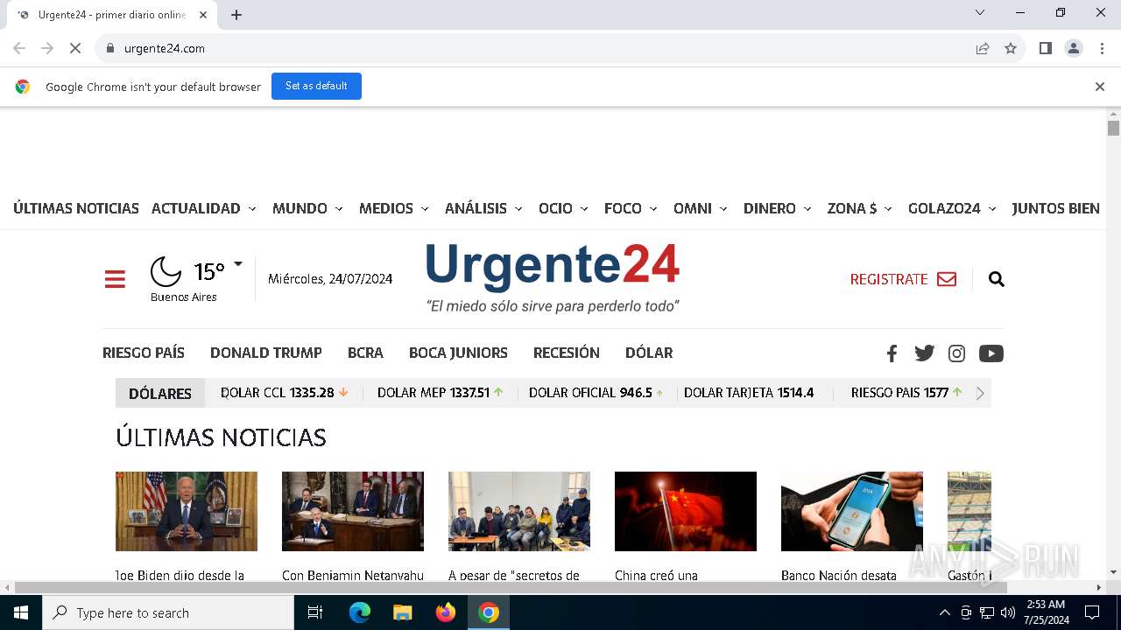The height and width of the screenshot is (630, 1121).
Task: Open ÚLTIMAS NOTICIAS nav item
Action: 76,208
